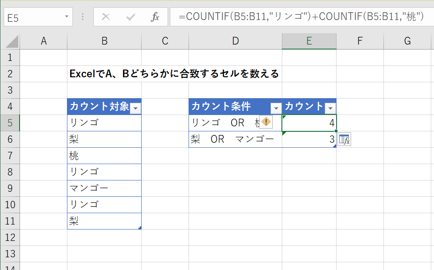This screenshot has width=434, height=270.
Task: Select column F header
Action: click(360, 41)
